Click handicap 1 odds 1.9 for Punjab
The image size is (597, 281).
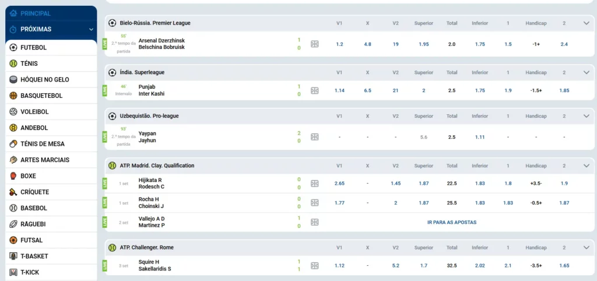click(508, 90)
